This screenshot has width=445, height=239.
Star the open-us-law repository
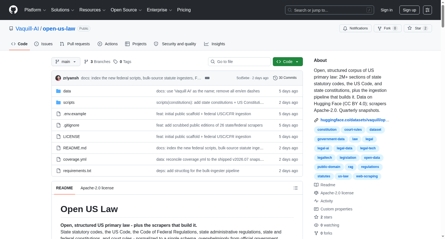(418, 28)
